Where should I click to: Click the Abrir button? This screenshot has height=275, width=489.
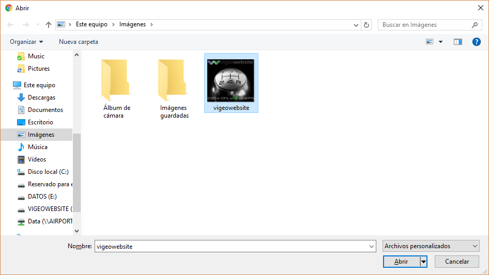point(401,262)
